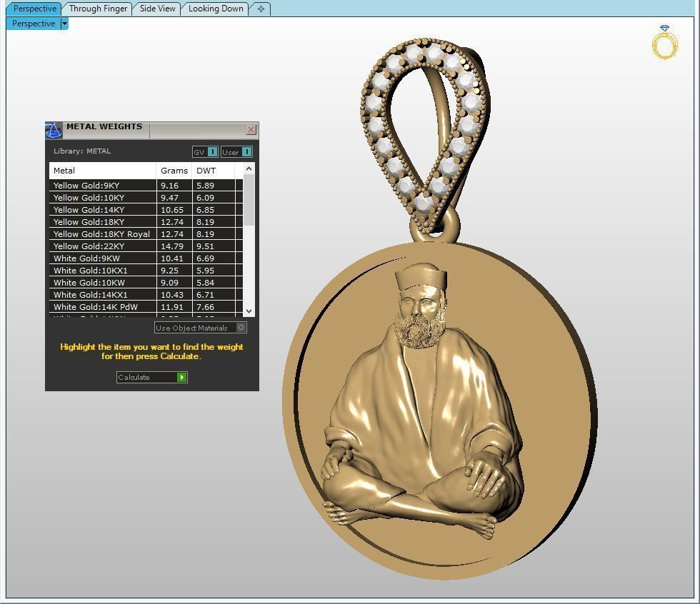
Task: Click the 11.91 grams value
Action: (172, 307)
